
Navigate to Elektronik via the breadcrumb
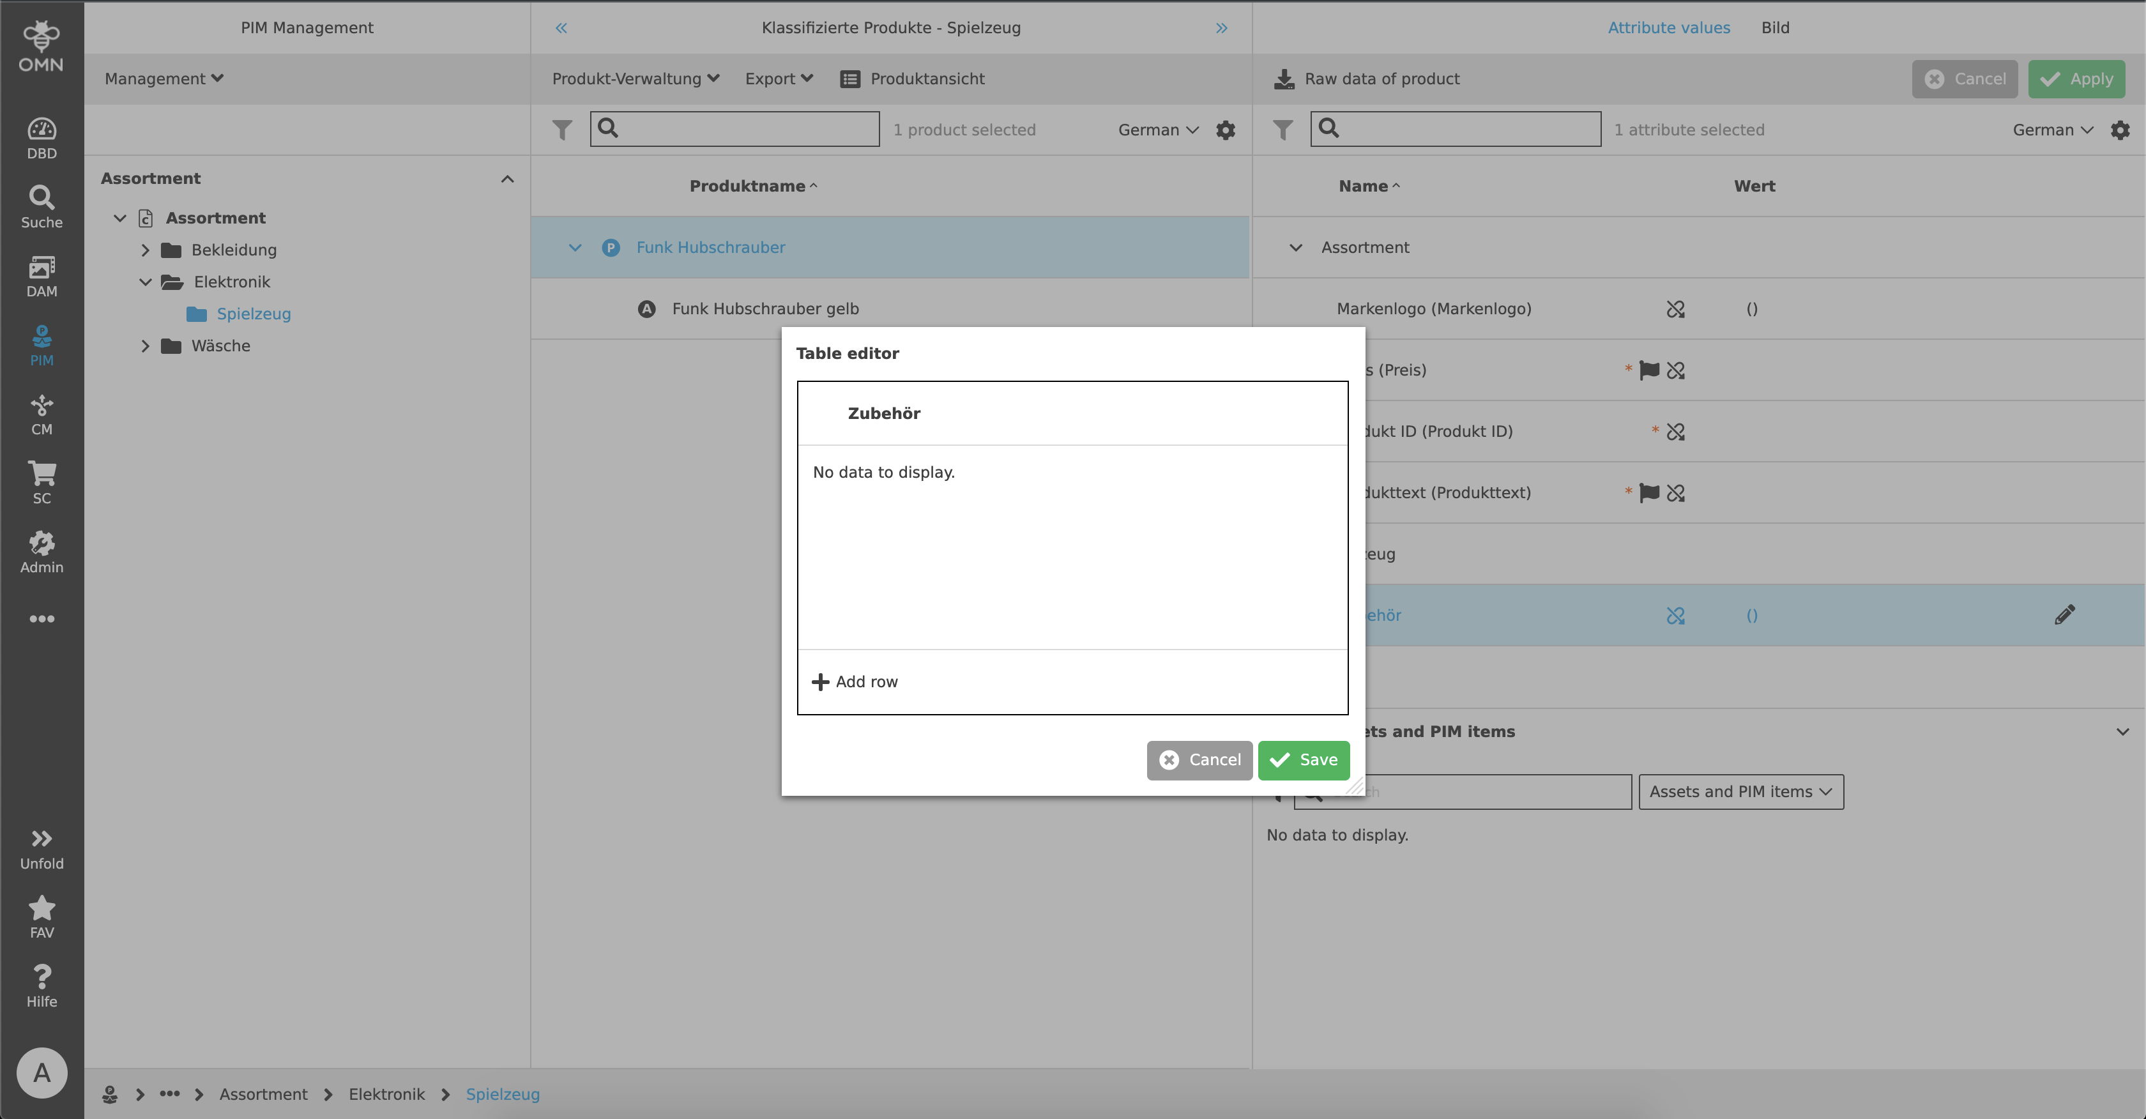click(x=386, y=1093)
